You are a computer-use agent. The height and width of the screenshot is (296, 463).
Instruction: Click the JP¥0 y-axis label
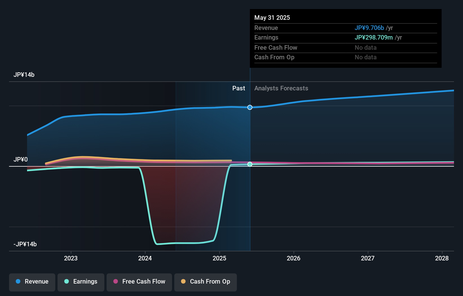(21, 160)
